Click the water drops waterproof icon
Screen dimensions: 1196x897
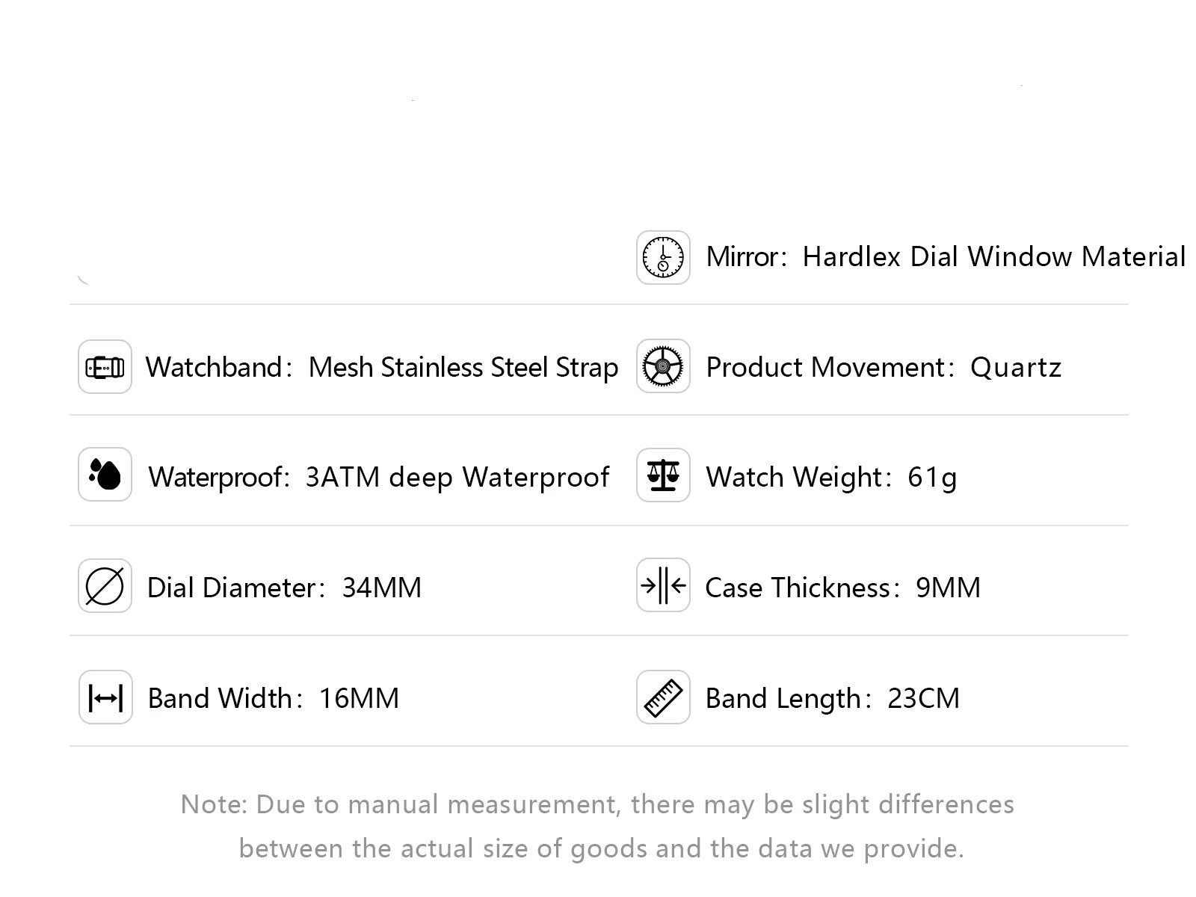(105, 475)
